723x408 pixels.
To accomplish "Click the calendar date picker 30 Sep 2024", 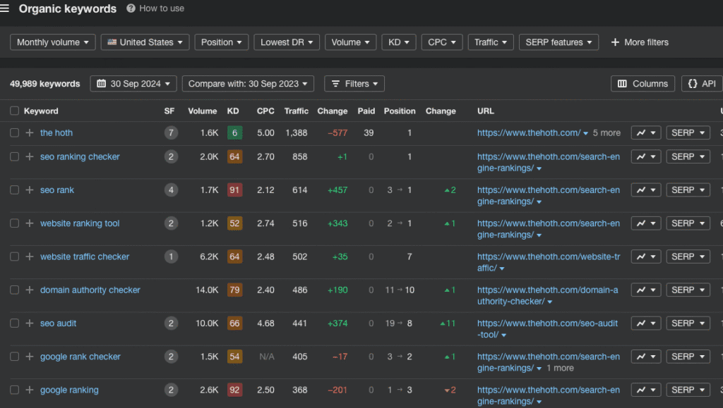I will pos(133,84).
